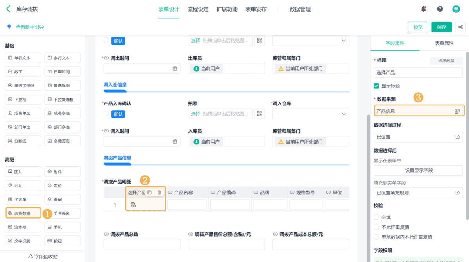Switch to the 表单属性 tab
The image size is (469, 262).
point(444,43)
